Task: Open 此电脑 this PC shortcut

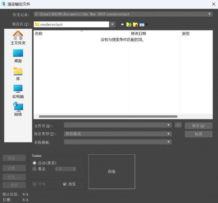Action: coord(18,92)
